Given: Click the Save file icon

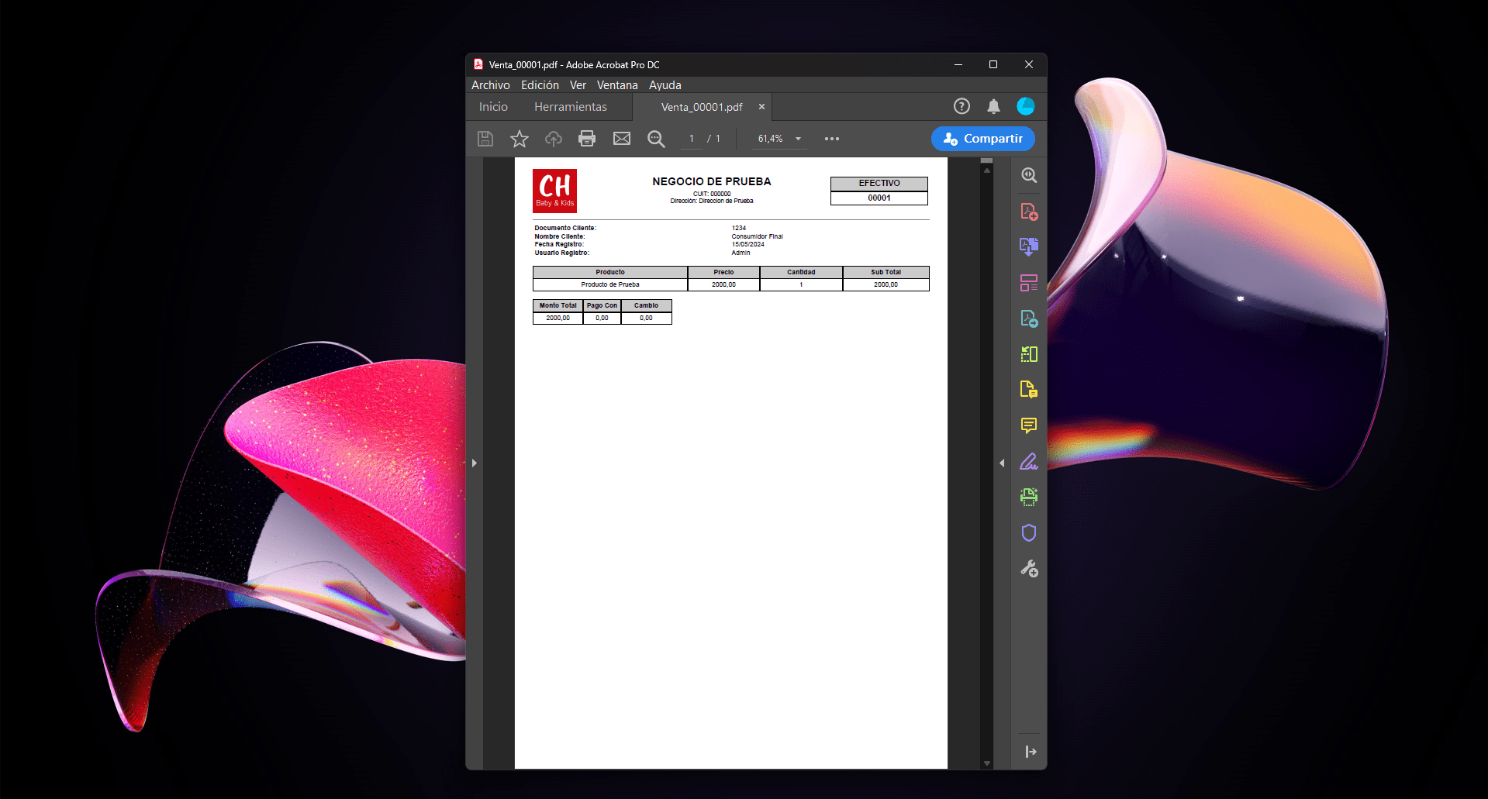Looking at the screenshot, I should 485,139.
